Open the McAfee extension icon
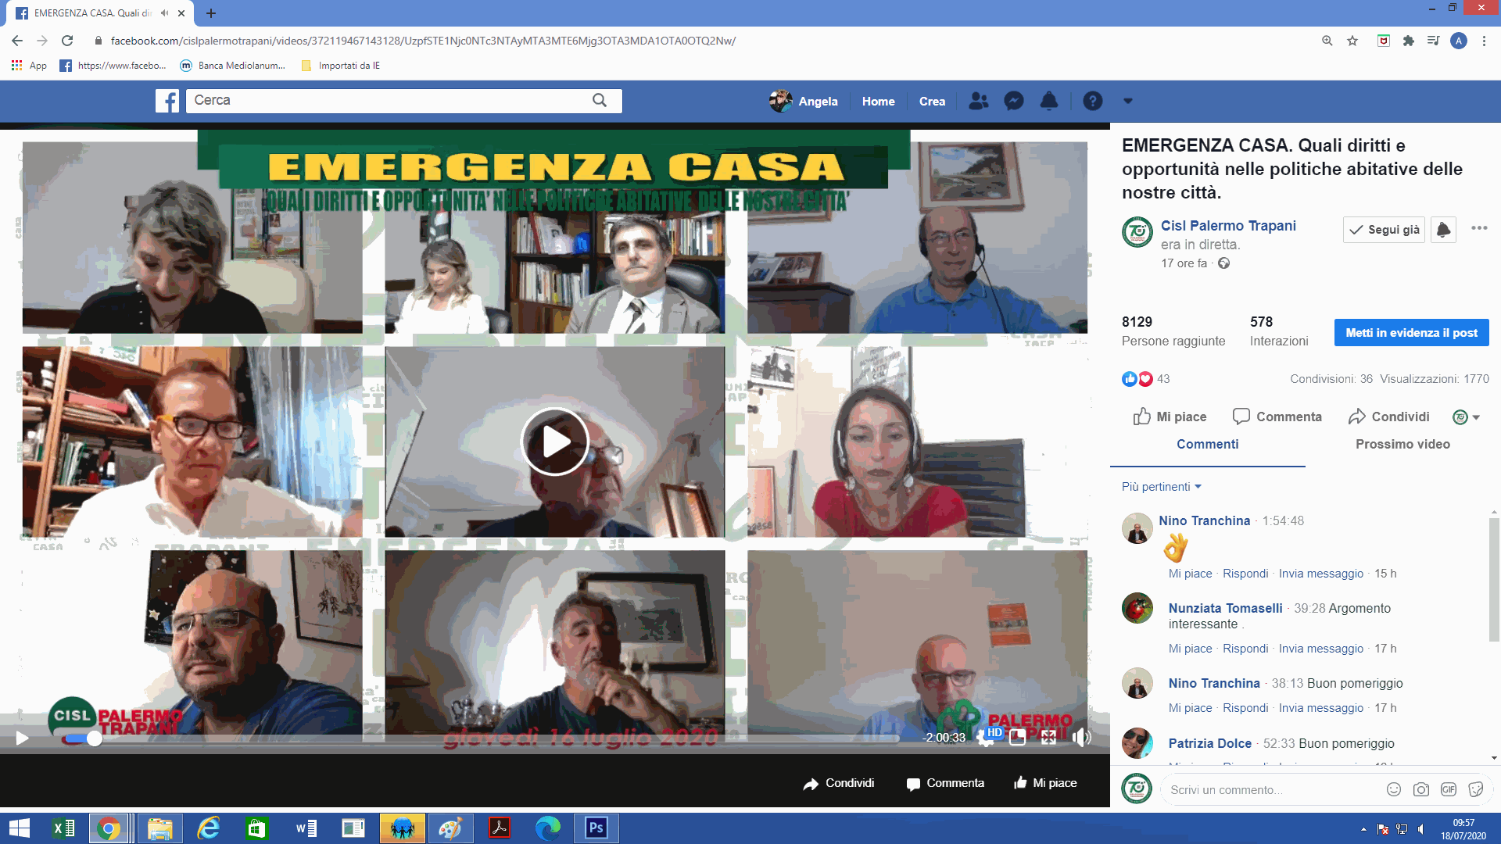This screenshot has height=844, width=1501. coord(1383,41)
